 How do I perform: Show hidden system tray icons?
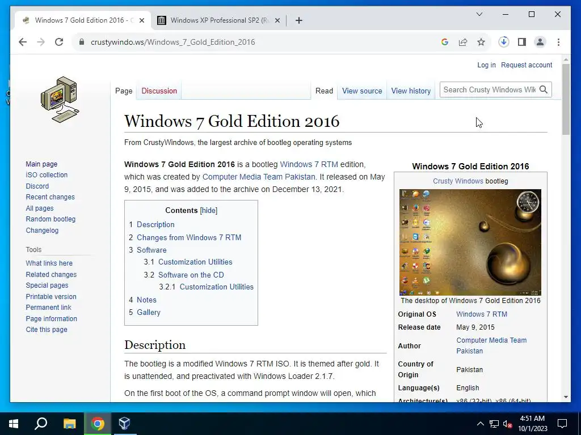click(480, 424)
